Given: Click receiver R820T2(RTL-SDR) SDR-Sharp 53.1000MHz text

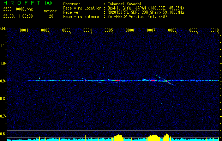Looking at the screenshot, I should 146,12.
